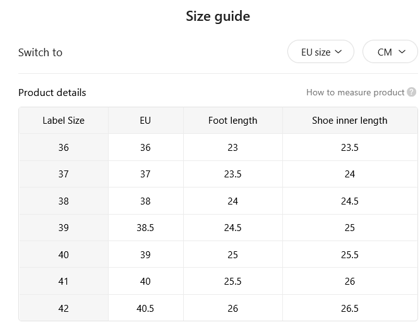Click the EU column header
Image resolution: width=420 pixels, height=327 pixels.
pos(145,121)
